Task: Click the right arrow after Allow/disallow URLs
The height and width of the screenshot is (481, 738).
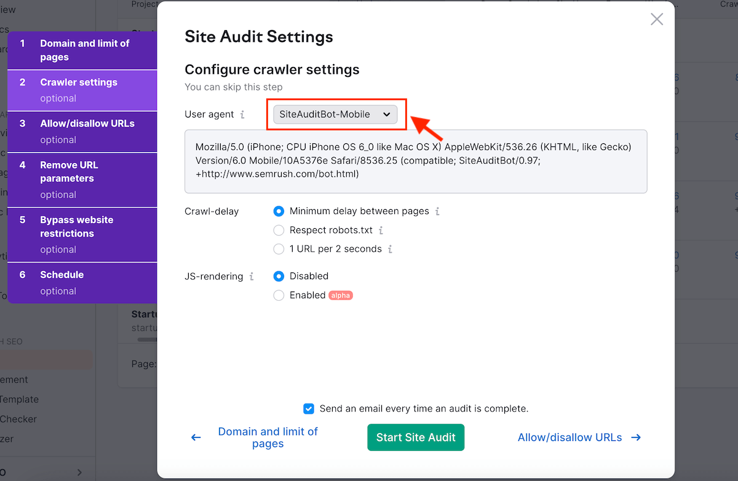Action: pos(636,438)
